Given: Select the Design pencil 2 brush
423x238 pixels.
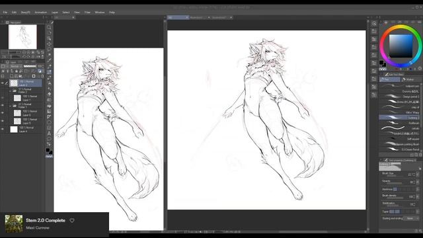Looking at the screenshot, I should click(399, 97).
